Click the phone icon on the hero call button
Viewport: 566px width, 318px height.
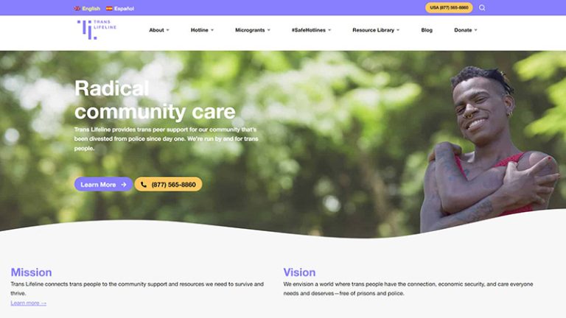(x=144, y=185)
